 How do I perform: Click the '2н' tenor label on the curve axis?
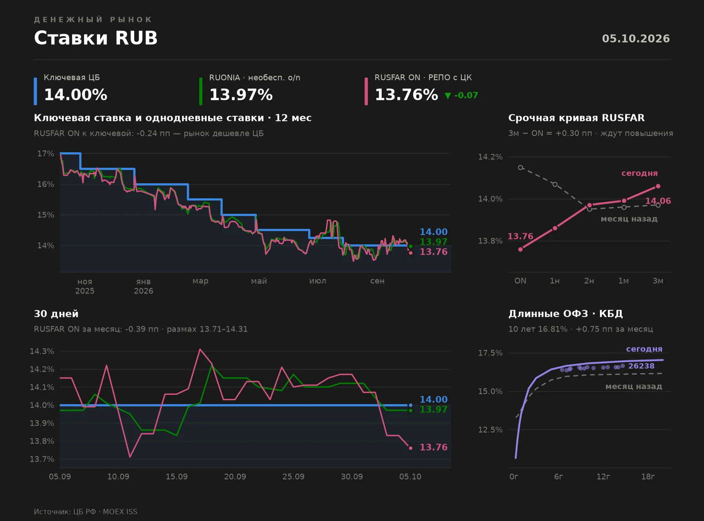[x=589, y=281]
